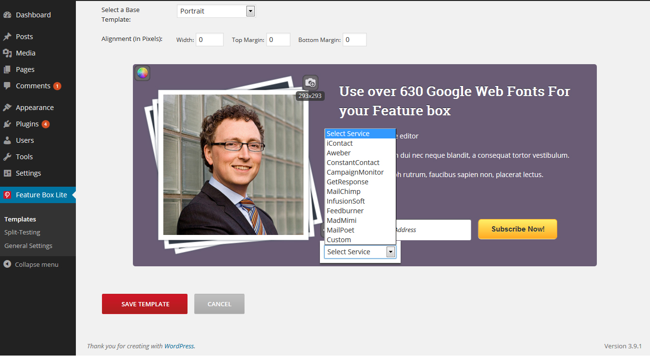Click the Pages icon in sidebar
This screenshot has height=357, width=650.
(x=7, y=69)
